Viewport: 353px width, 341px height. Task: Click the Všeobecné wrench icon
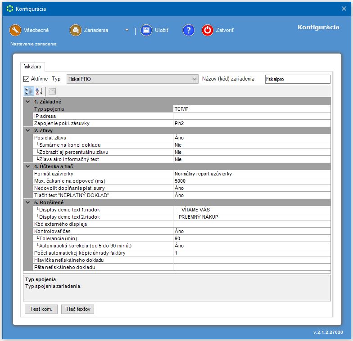point(15,30)
